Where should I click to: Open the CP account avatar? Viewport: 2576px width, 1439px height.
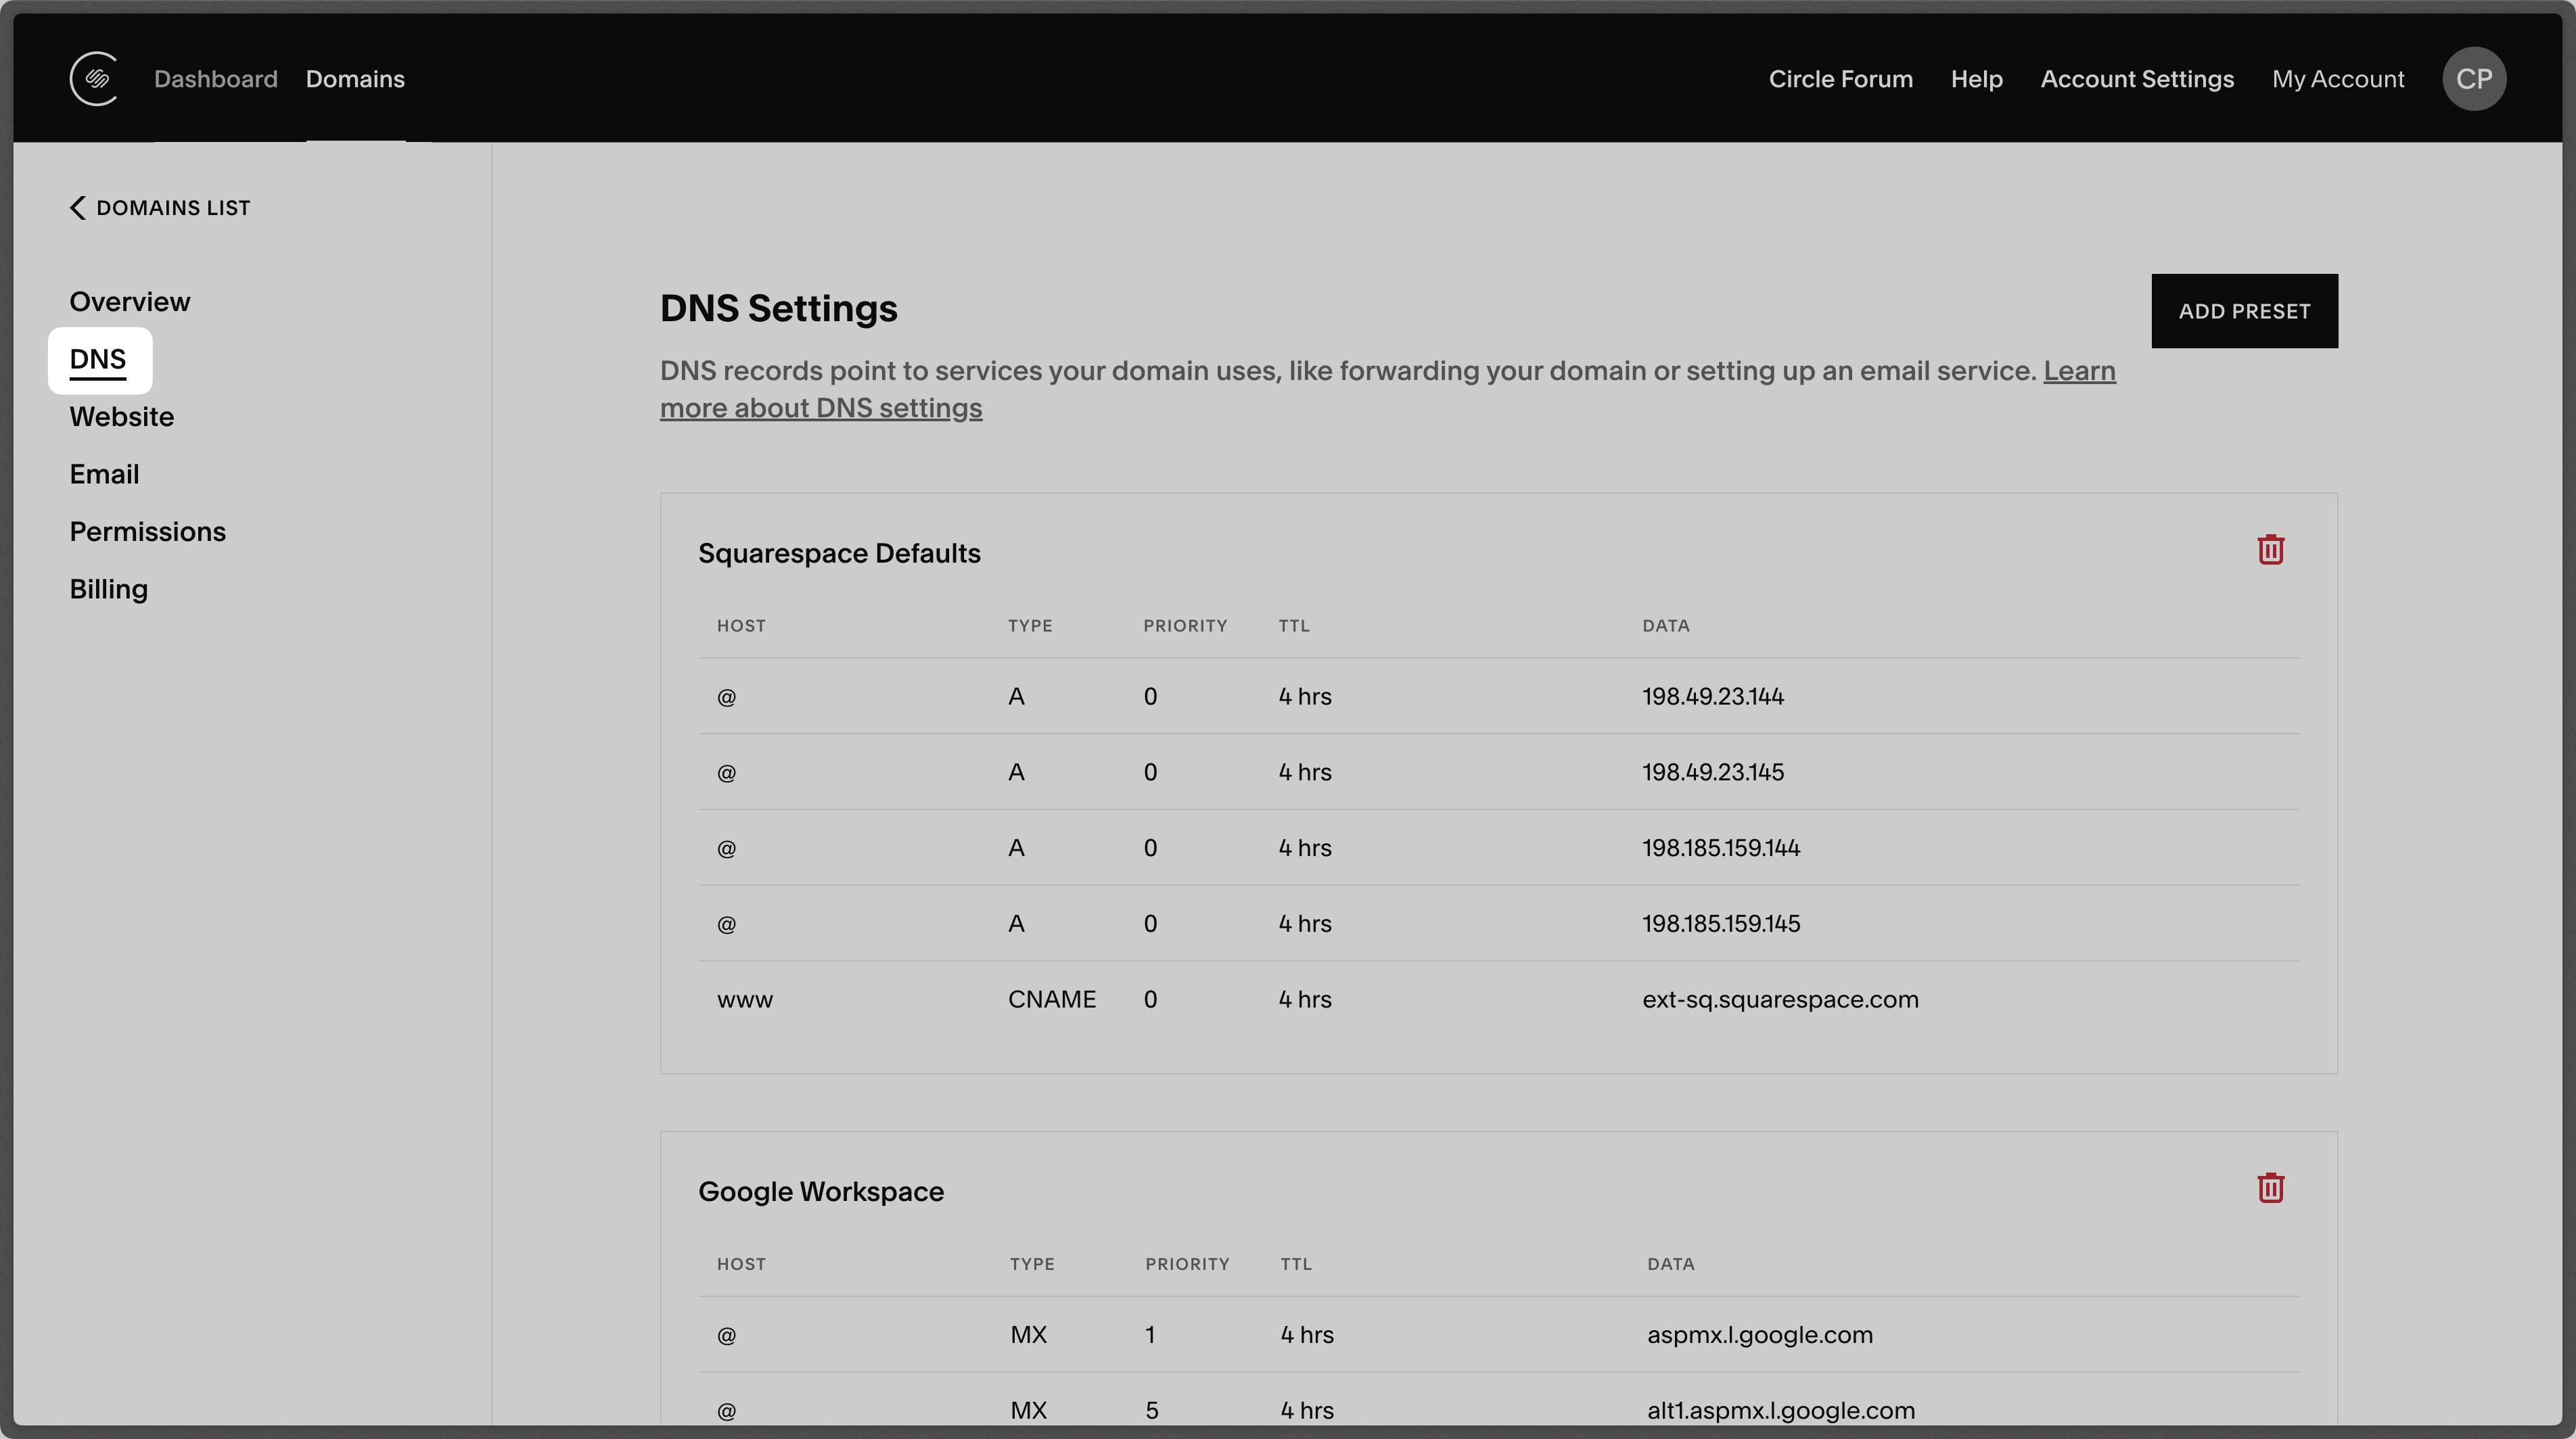(2473, 79)
